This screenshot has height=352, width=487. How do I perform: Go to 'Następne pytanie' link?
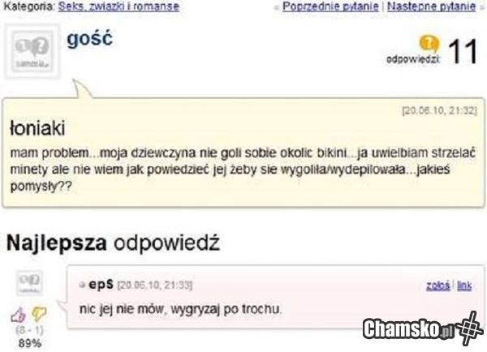[x=432, y=6]
